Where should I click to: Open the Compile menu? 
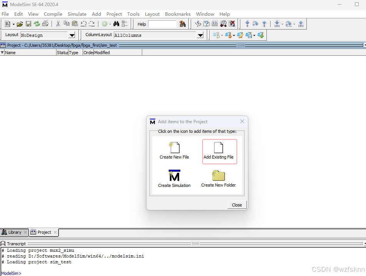pyautogui.click(x=53, y=14)
